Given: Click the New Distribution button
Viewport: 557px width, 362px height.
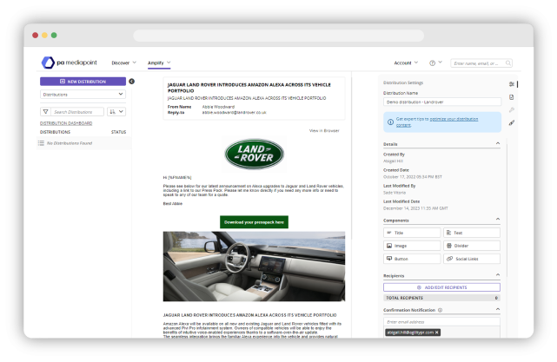Looking at the screenshot, I should [x=83, y=81].
